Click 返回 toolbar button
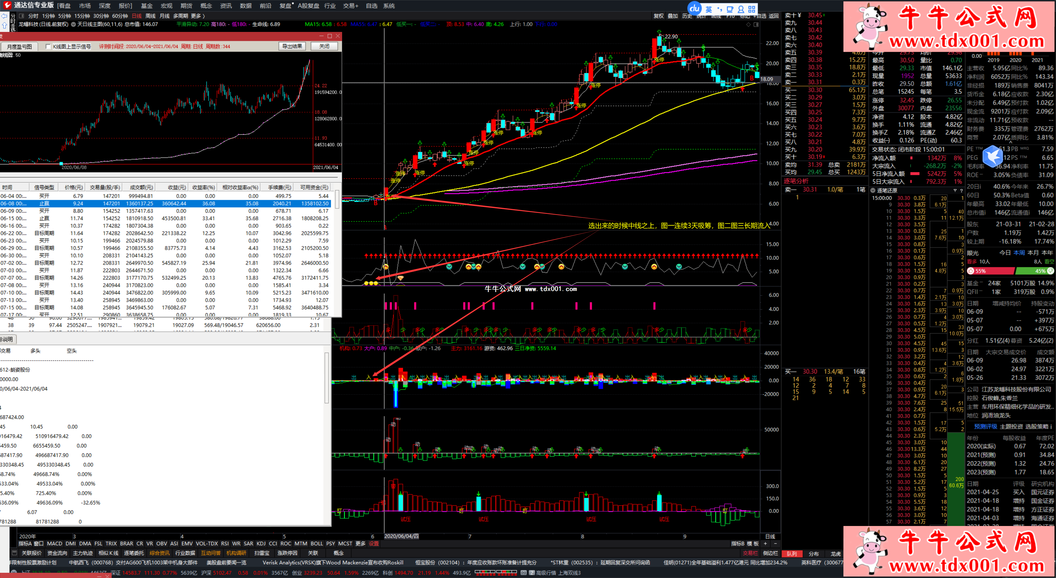This screenshot has height=578, width=1056. 774,16
